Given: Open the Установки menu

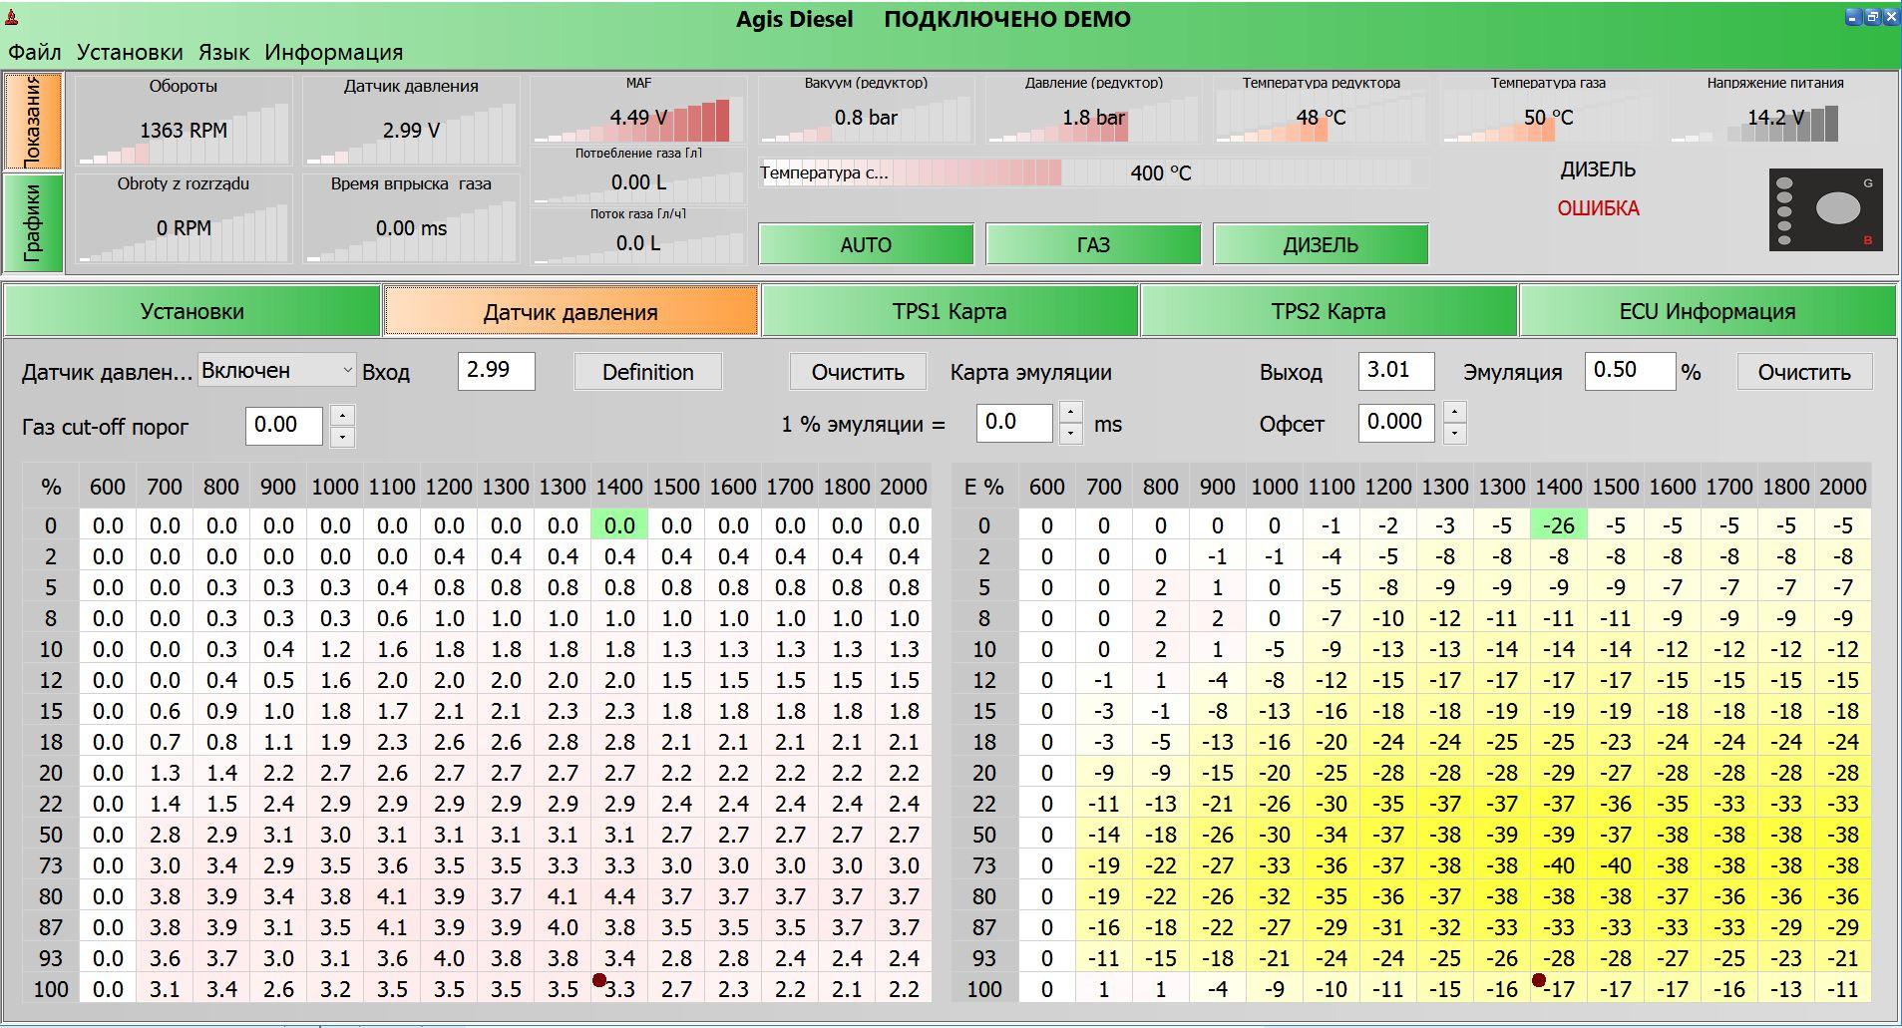Looking at the screenshot, I should pyautogui.click(x=130, y=52).
